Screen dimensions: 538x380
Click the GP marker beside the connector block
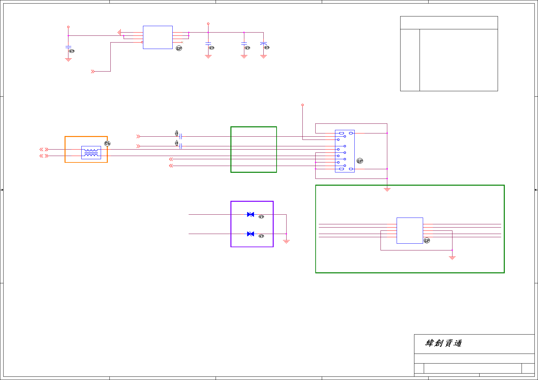pyautogui.click(x=360, y=161)
